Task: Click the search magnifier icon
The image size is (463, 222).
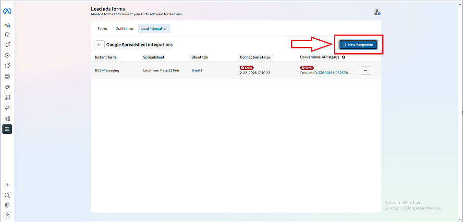Action: coord(7,195)
